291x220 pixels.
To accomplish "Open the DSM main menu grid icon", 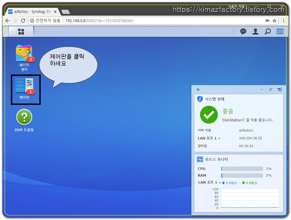I will 21,31.
